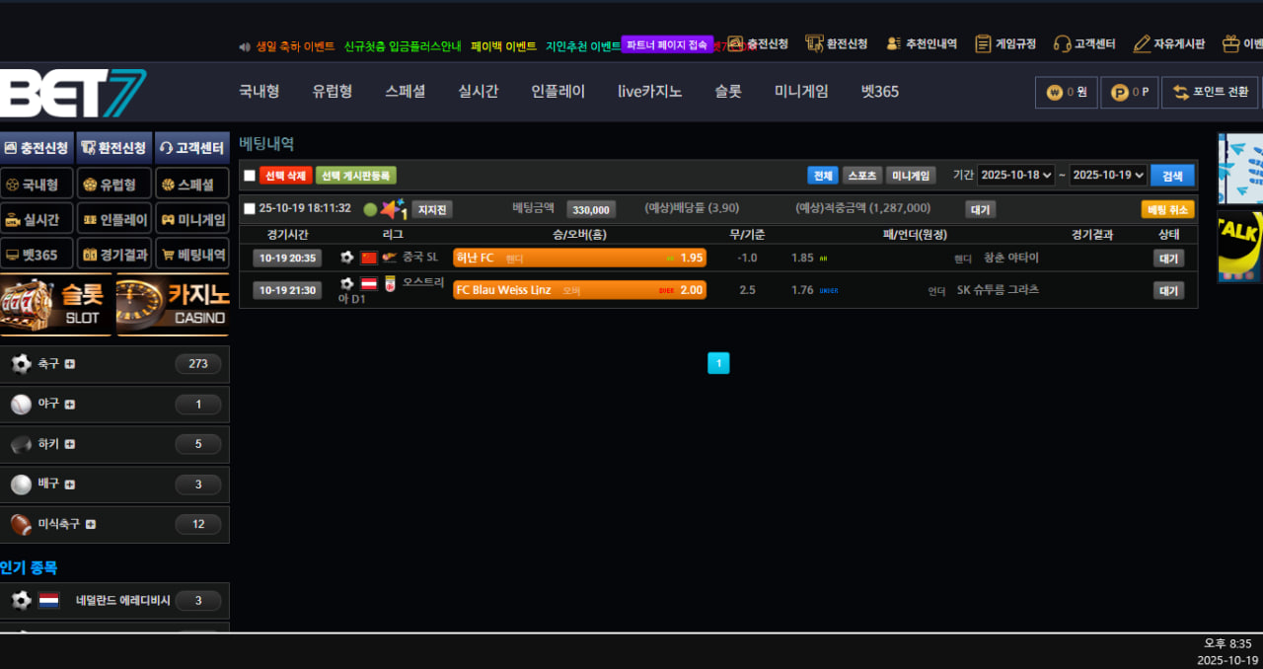Expand the 야구 baseball category plus
The width and height of the screenshot is (1263, 669).
(70, 405)
